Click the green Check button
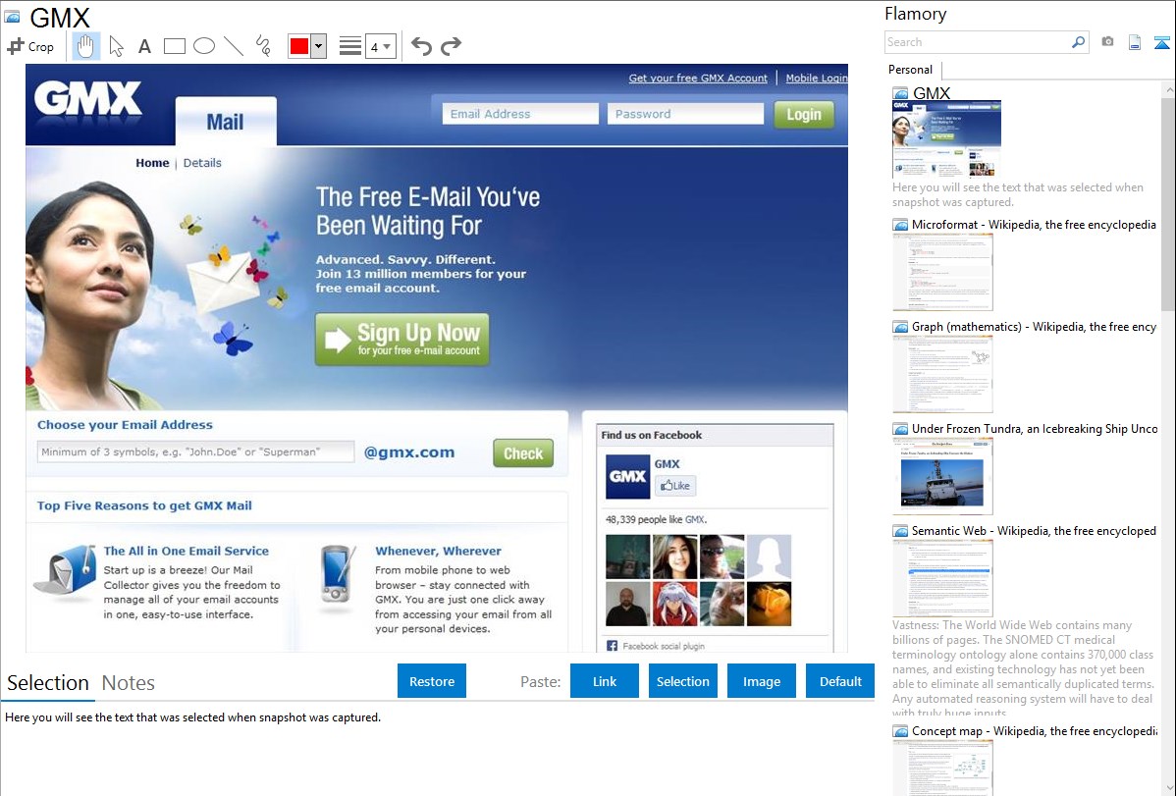This screenshot has width=1176, height=796. pos(523,453)
